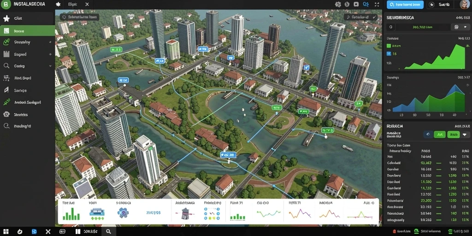Open the settings gear in the top toolbar

pos(338,5)
